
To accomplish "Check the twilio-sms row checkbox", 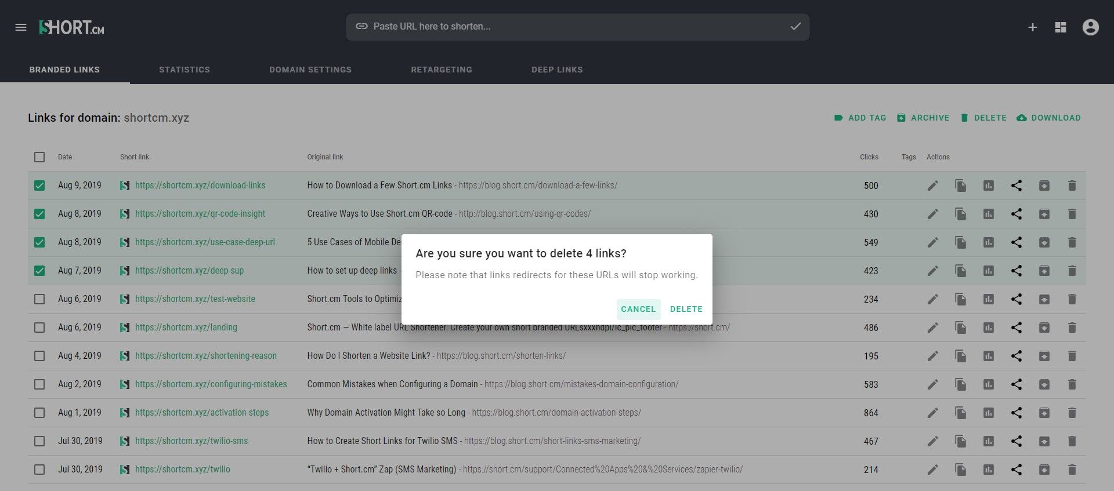I will click(39, 441).
